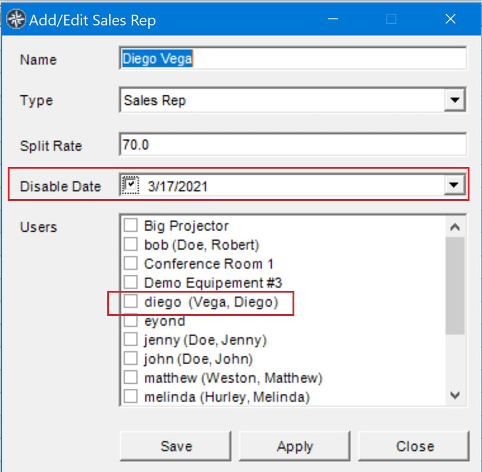Enable Conference Room 1 checkbox
The height and width of the screenshot is (472, 482).
[130, 263]
